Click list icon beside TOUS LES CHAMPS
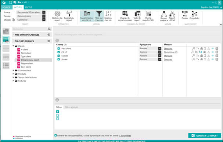The image size is (223, 142). 48,41
